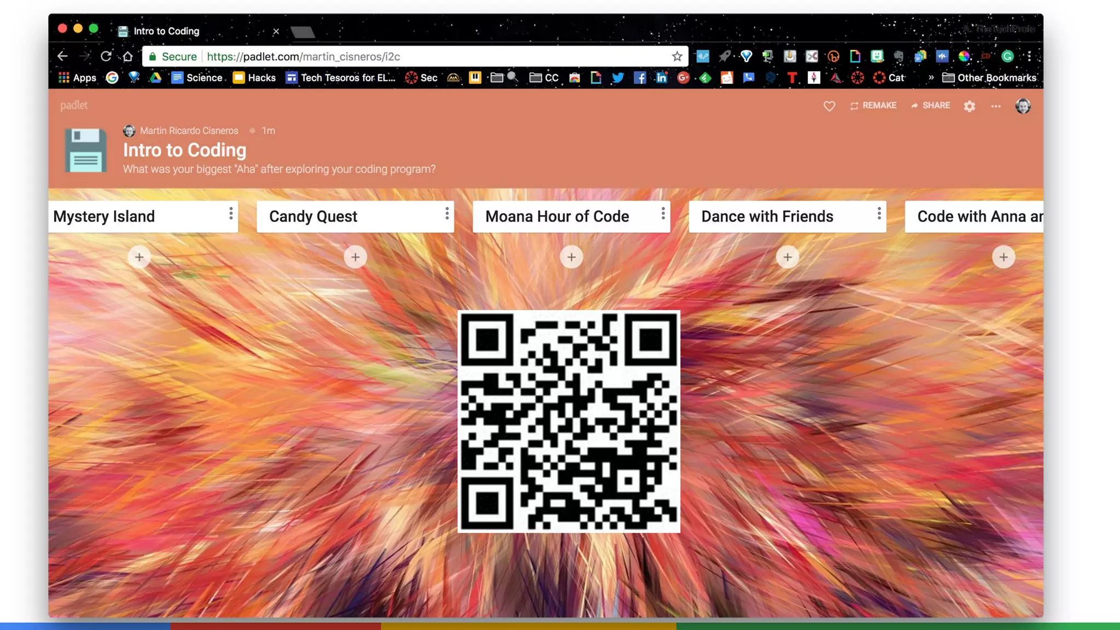Click the user avatar in header
Viewport: 1120px width, 630px height.
pos(1023,106)
